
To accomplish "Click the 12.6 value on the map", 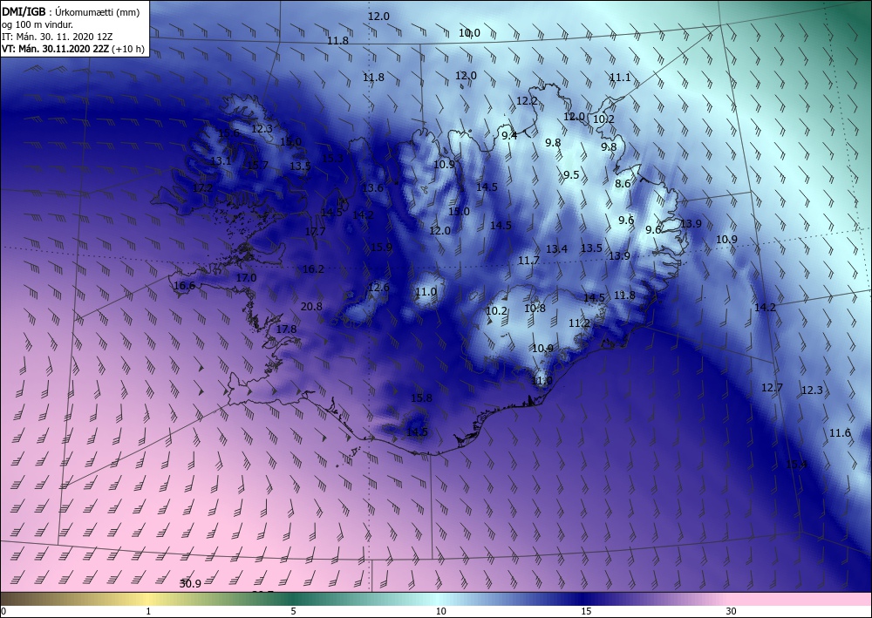I will pyautogui.click(x=378, y=288).
